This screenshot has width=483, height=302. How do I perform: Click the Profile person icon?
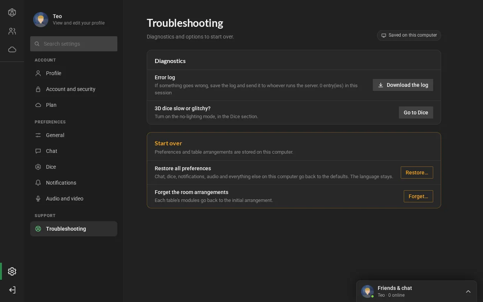coord(38,73)
